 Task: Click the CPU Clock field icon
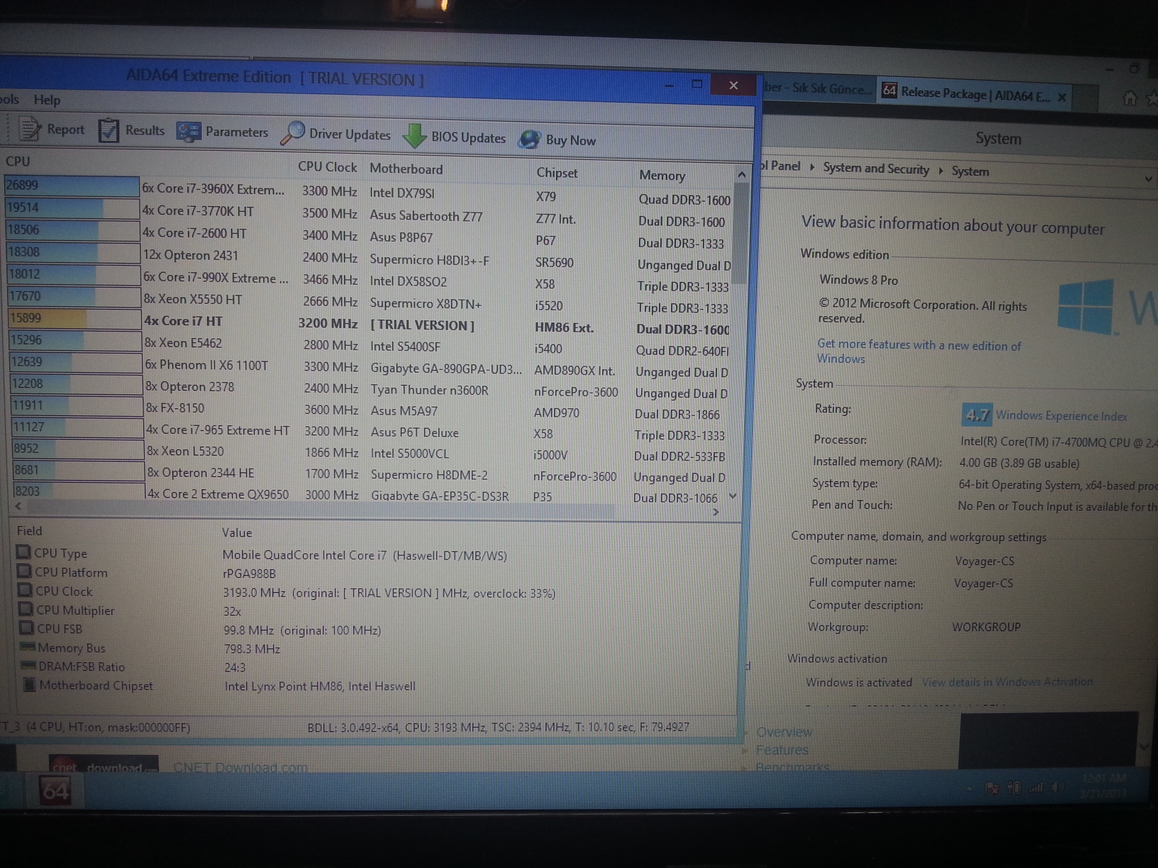(x=24, y=590)
